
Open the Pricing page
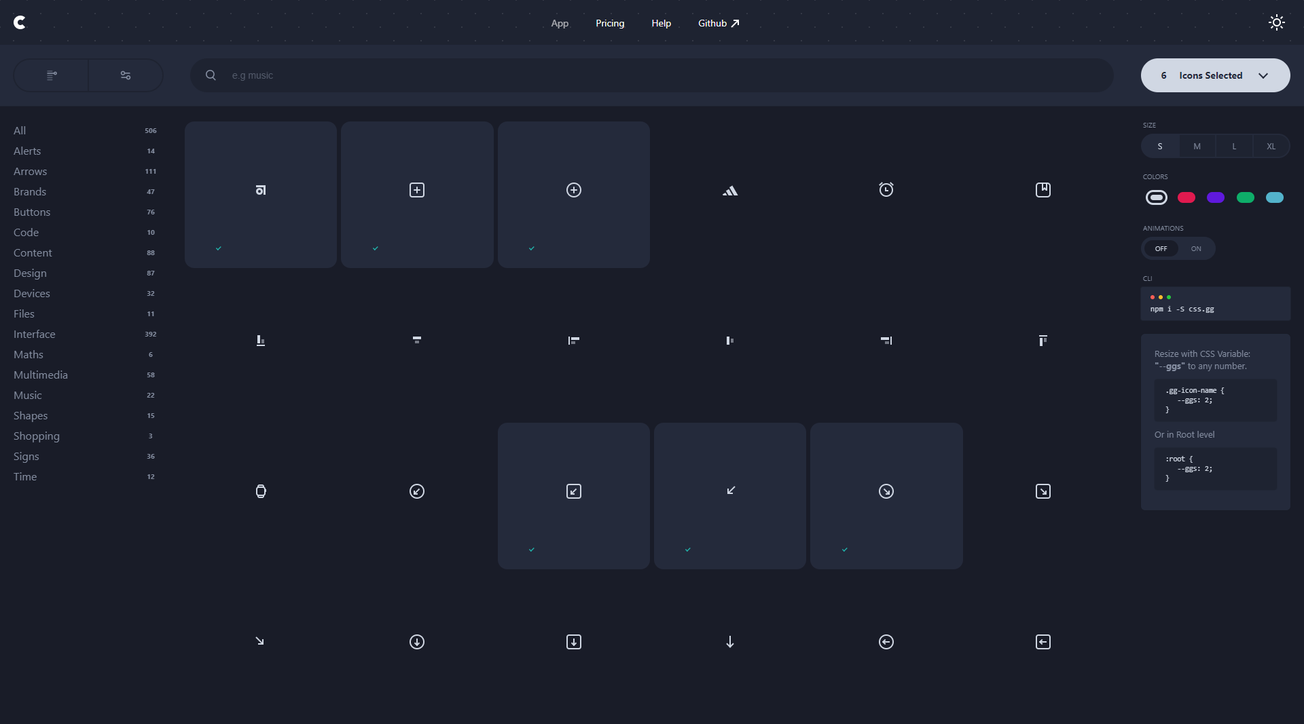(x=609, y=22)
